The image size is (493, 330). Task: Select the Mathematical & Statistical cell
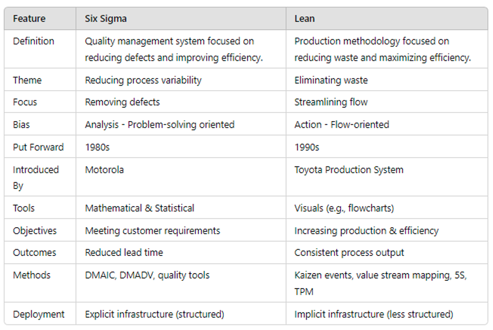pyautogui.click(x=139, y=208)
